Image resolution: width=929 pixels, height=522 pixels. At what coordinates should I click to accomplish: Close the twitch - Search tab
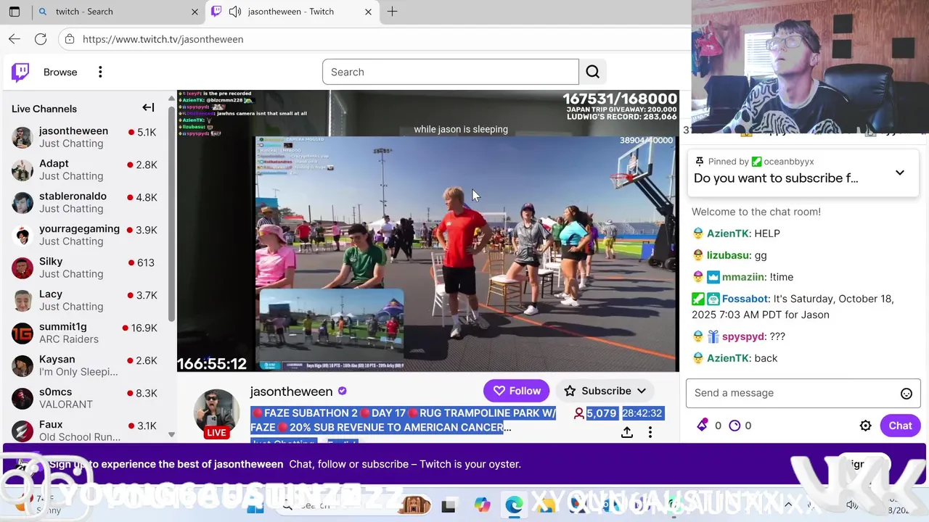pyautogui.click(x=195, y=12)
